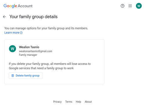
Task: Open the Help footer link
Action: point(78,102)
